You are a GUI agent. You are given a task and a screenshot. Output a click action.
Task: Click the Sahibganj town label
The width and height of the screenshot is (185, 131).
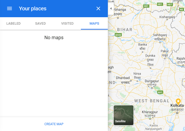point(160,35)
